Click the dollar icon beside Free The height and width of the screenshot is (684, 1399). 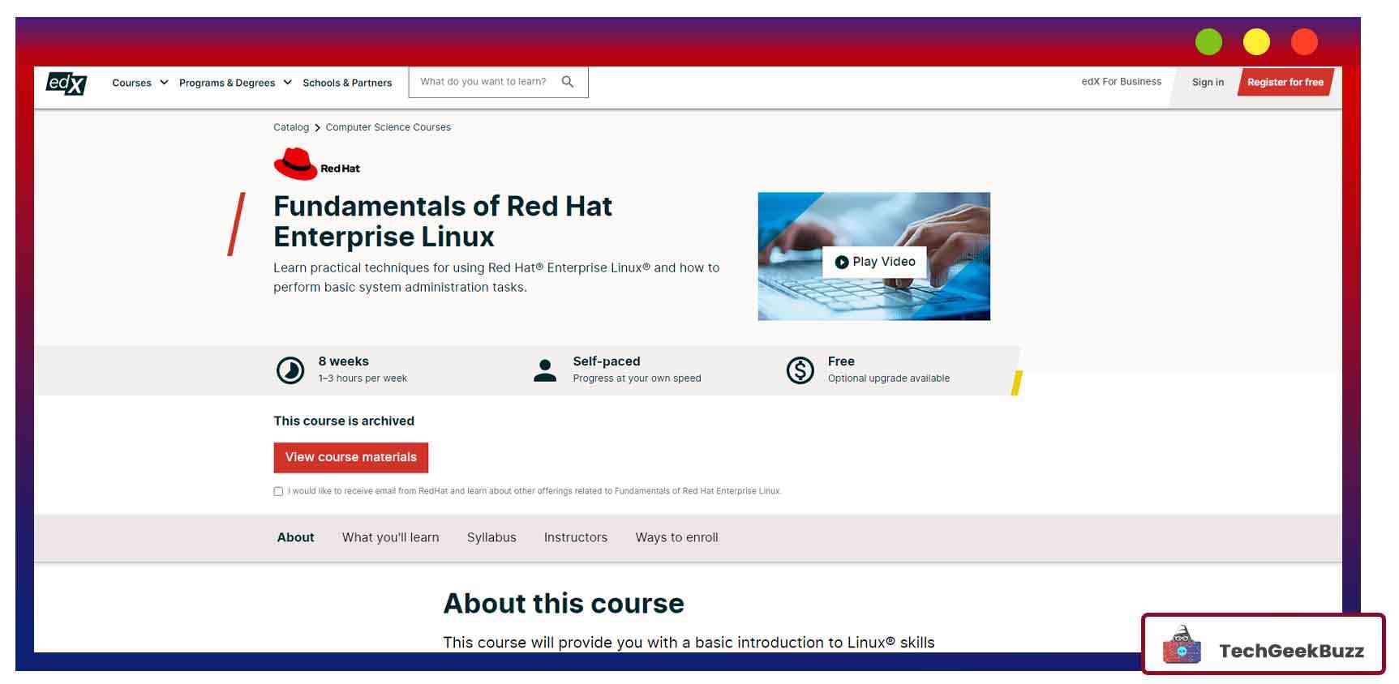800,370
